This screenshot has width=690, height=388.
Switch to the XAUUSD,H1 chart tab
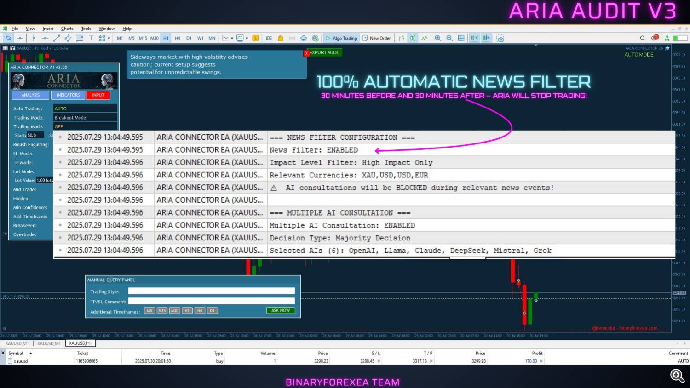(x=80, y=343)
